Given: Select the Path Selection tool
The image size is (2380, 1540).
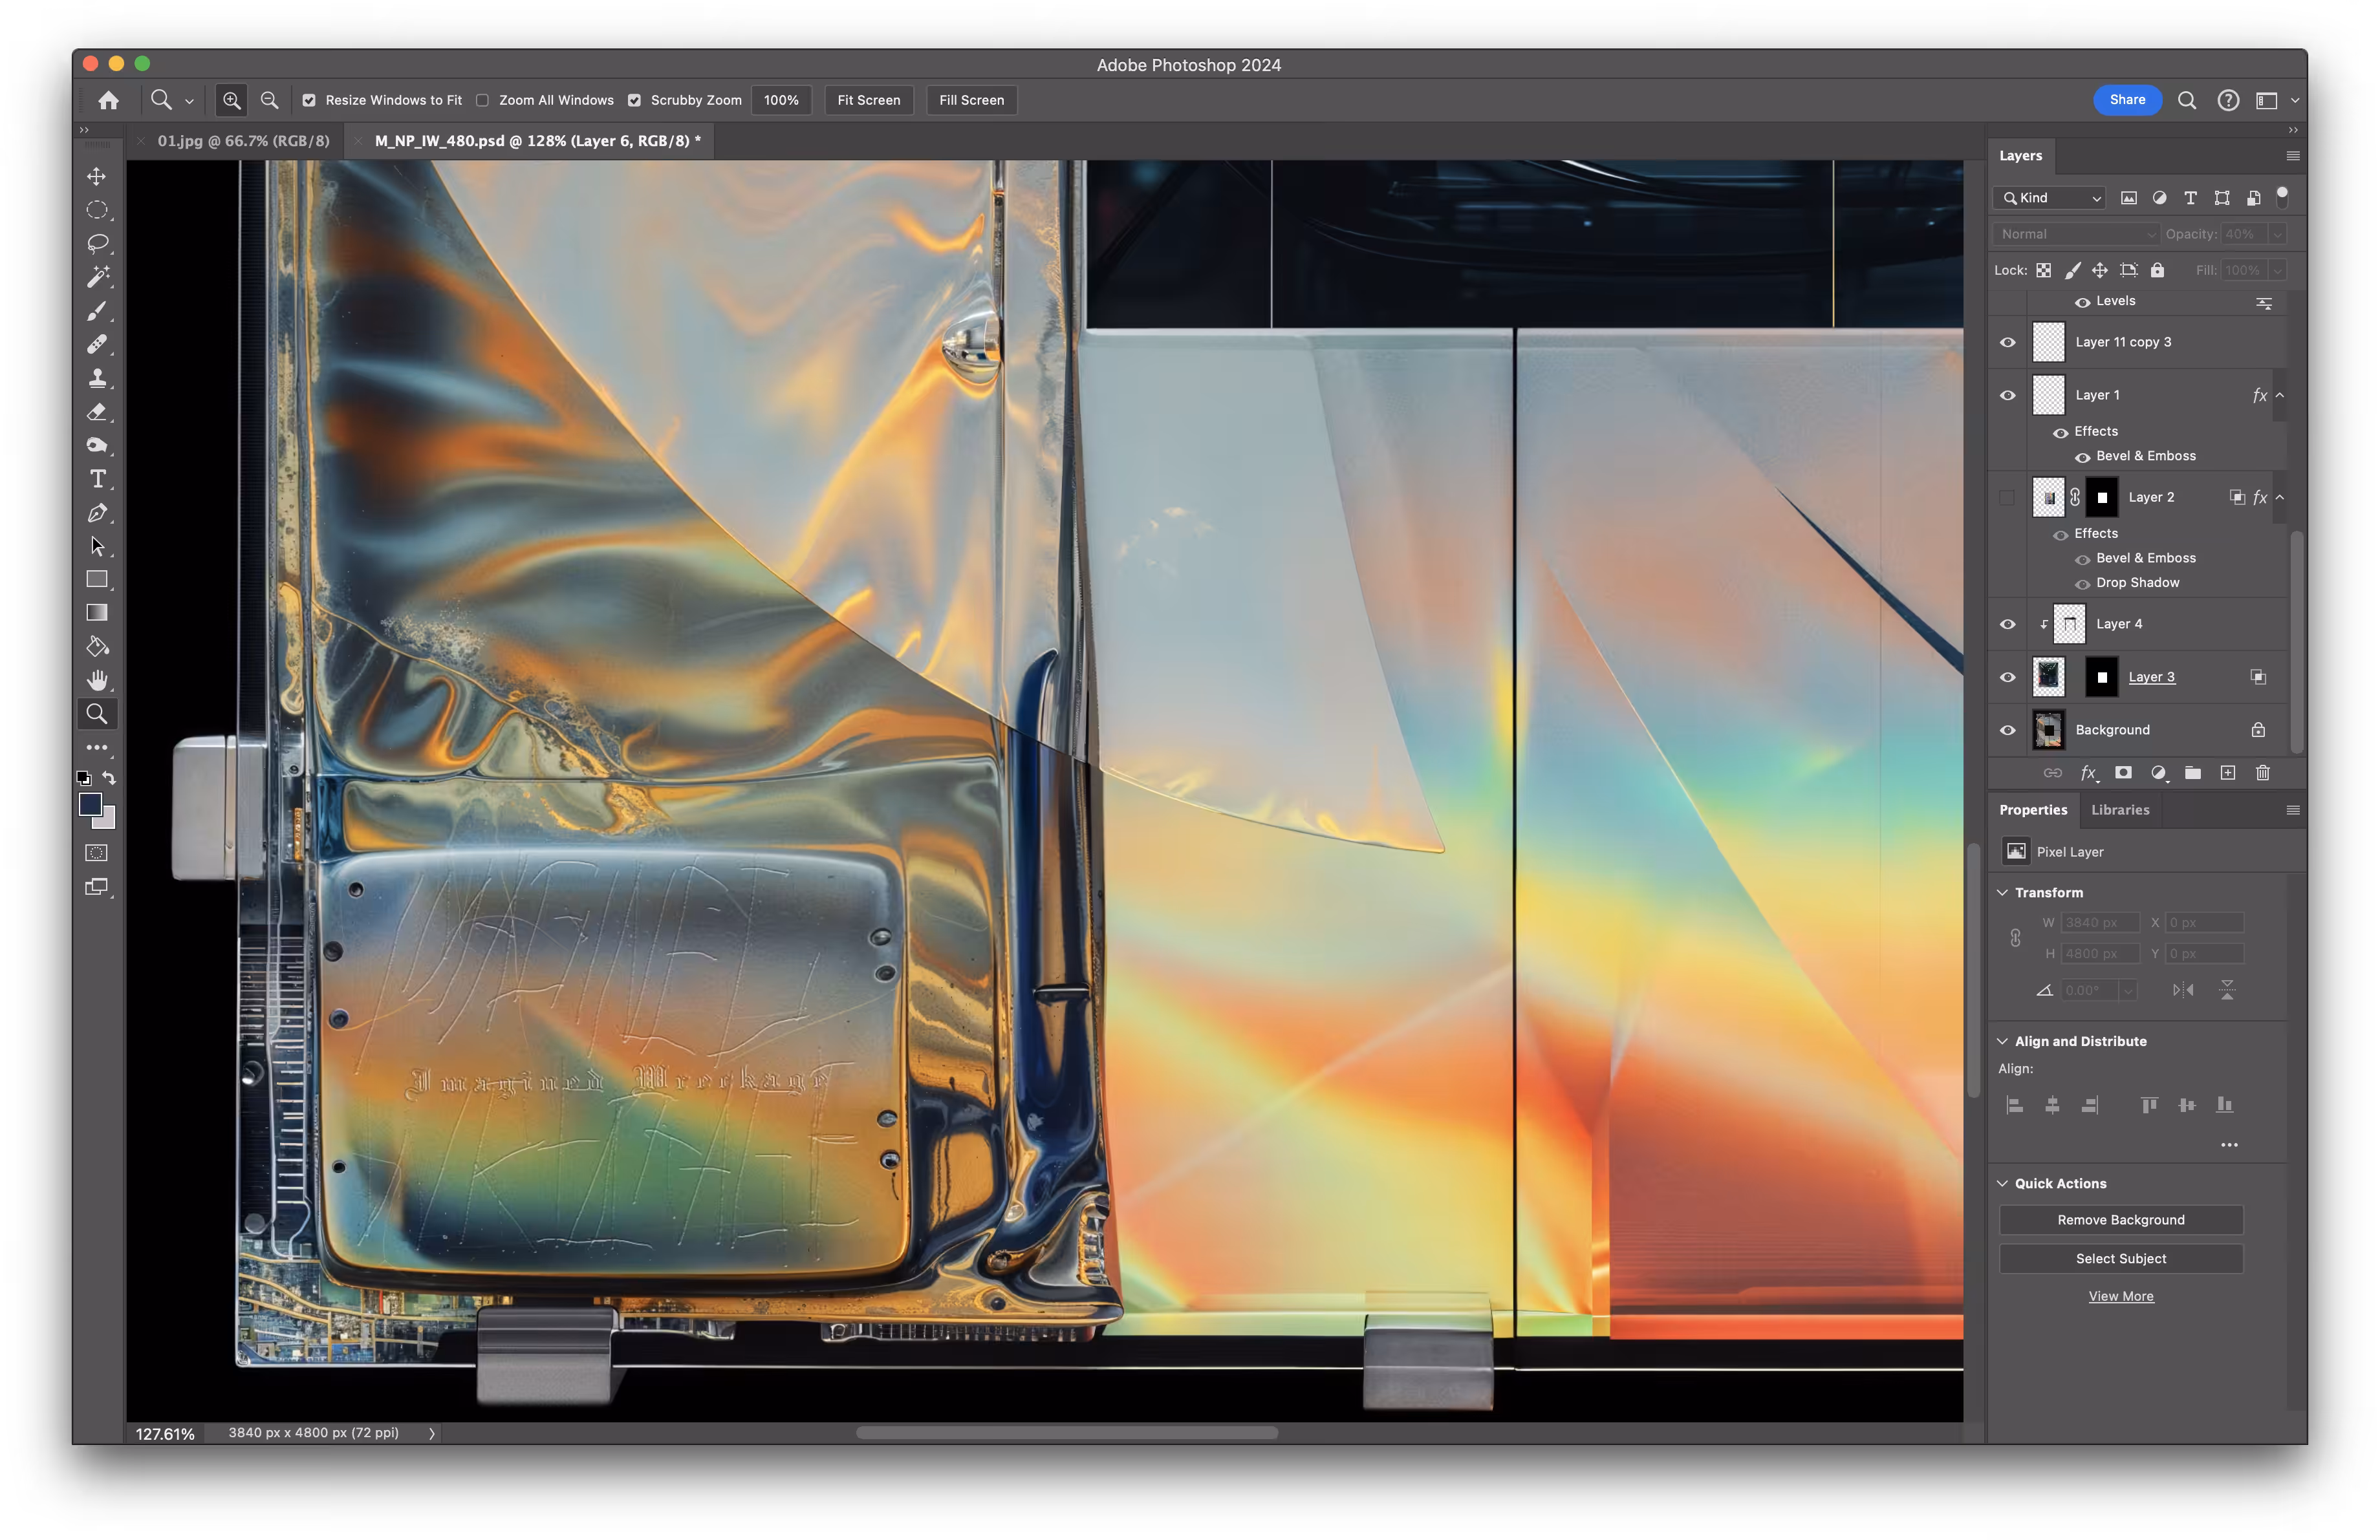Looking at the screenshot, I should (97, 546).
